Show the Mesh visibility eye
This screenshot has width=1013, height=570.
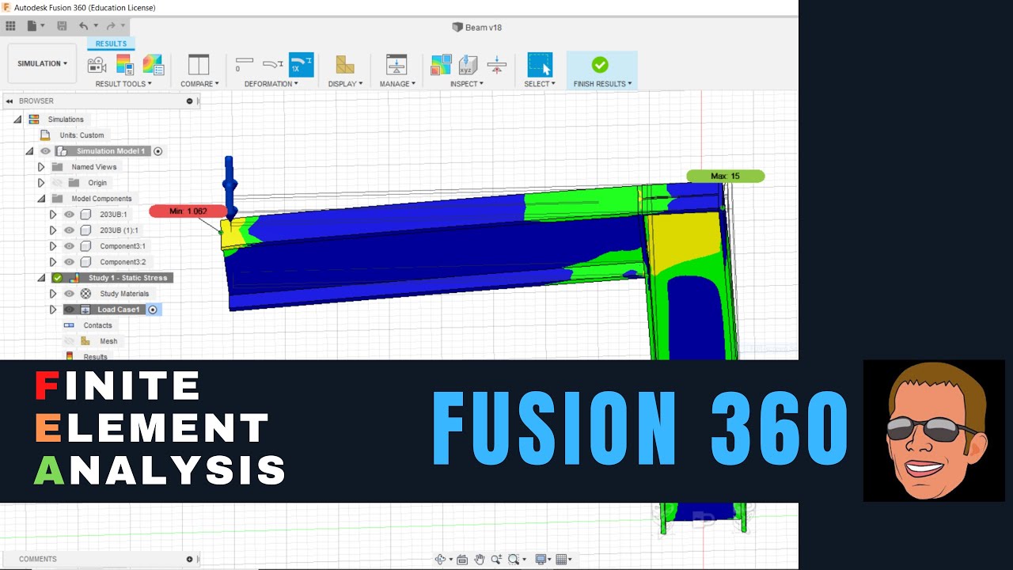click(x=69, y=341)
